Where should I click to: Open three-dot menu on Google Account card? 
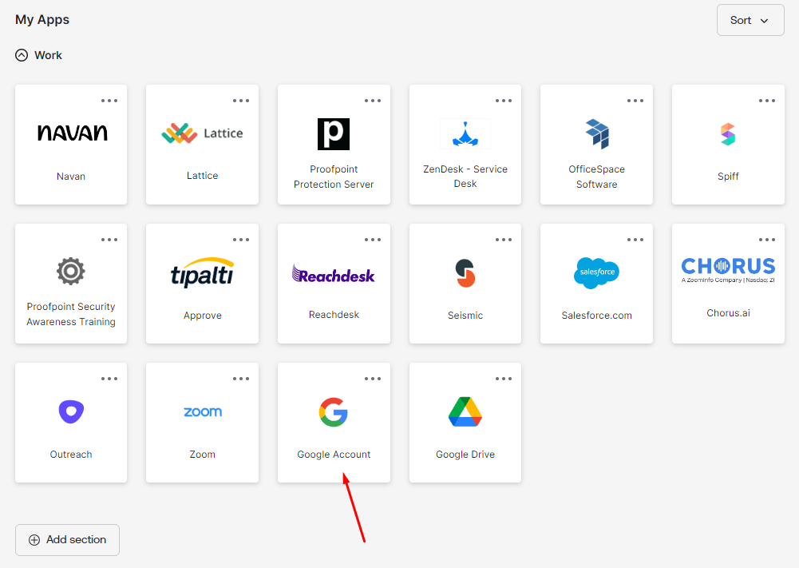[x=373, y=379]
